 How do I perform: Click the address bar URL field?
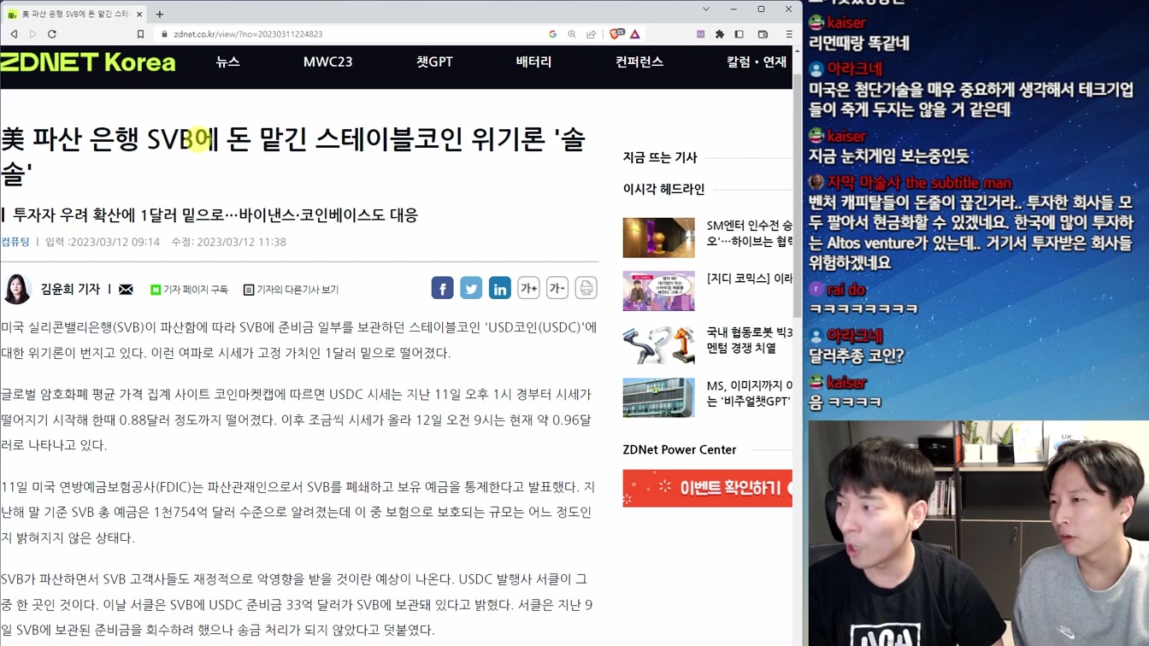351,34
